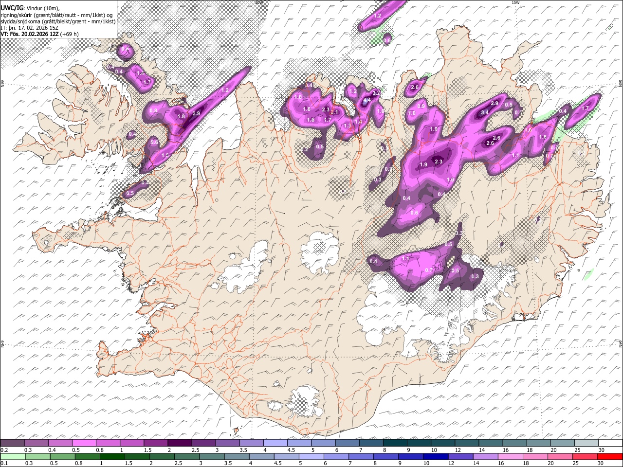Click the red swatch between 25 and 30, lower scale
Screen dimensions: 623x467
(x=584, y=457)
